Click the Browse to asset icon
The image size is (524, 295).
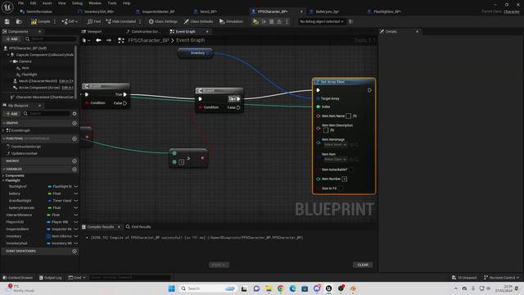pyautogui.click(x=19, y=21)
